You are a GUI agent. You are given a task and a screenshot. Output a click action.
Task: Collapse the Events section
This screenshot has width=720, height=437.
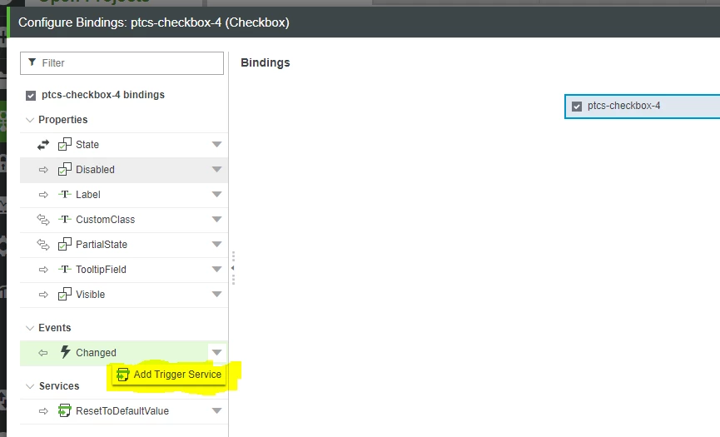point(30,328)
